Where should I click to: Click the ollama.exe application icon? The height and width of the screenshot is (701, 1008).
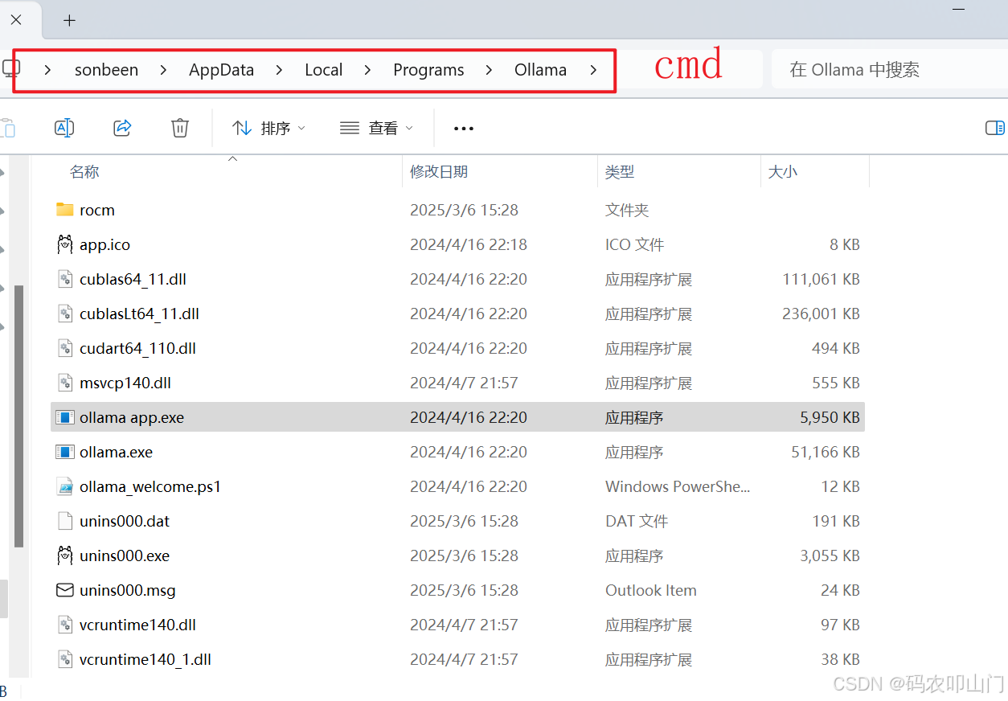[65, 452]
